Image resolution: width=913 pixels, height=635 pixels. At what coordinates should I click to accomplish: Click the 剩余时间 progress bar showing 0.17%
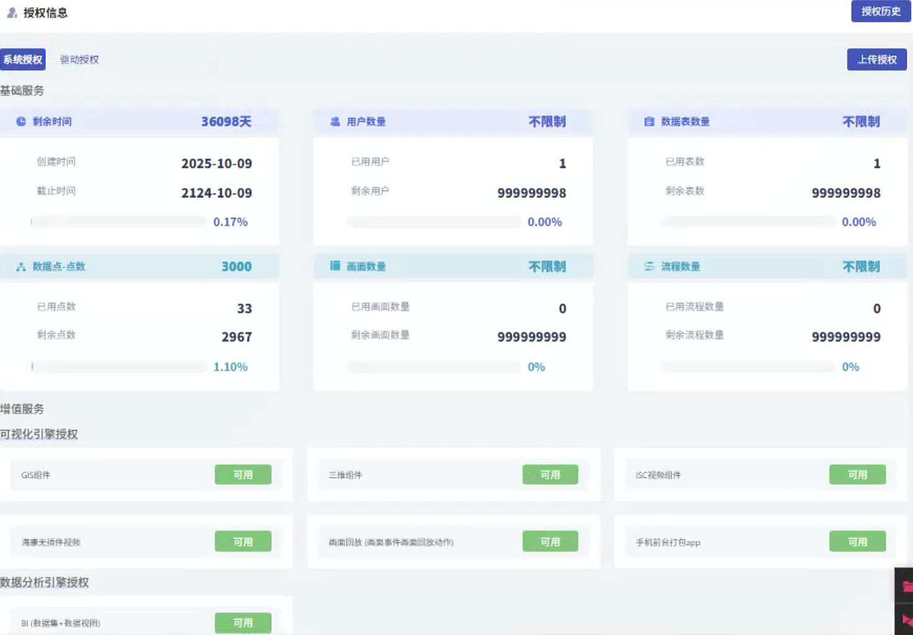119,222
